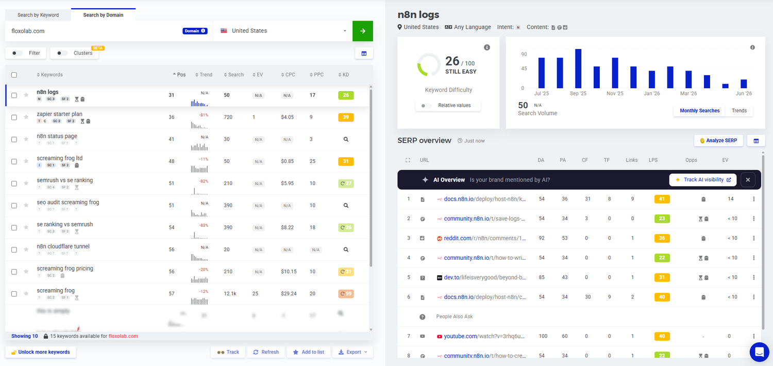Open column settings icon above keywords table
This screenshot has height=366, width=773.
click(x=364, y=53)
